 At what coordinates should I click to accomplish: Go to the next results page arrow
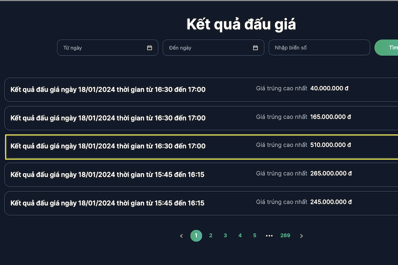(301, 236)
